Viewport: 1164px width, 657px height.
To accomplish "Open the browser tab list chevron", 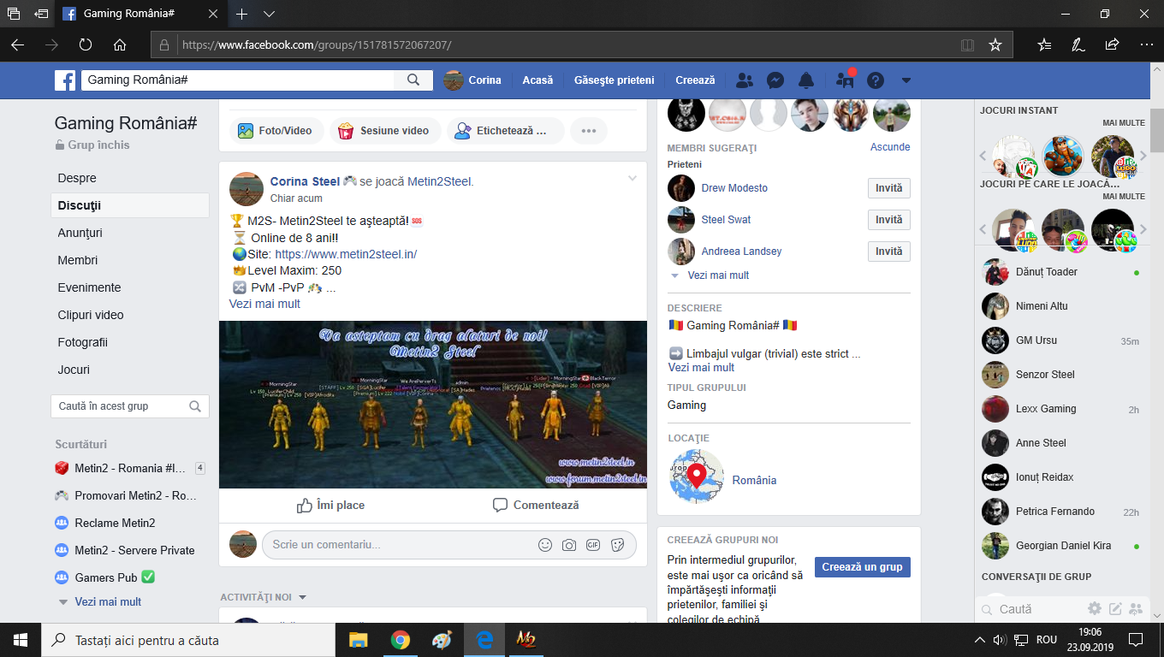I will [x=269, y=14].
